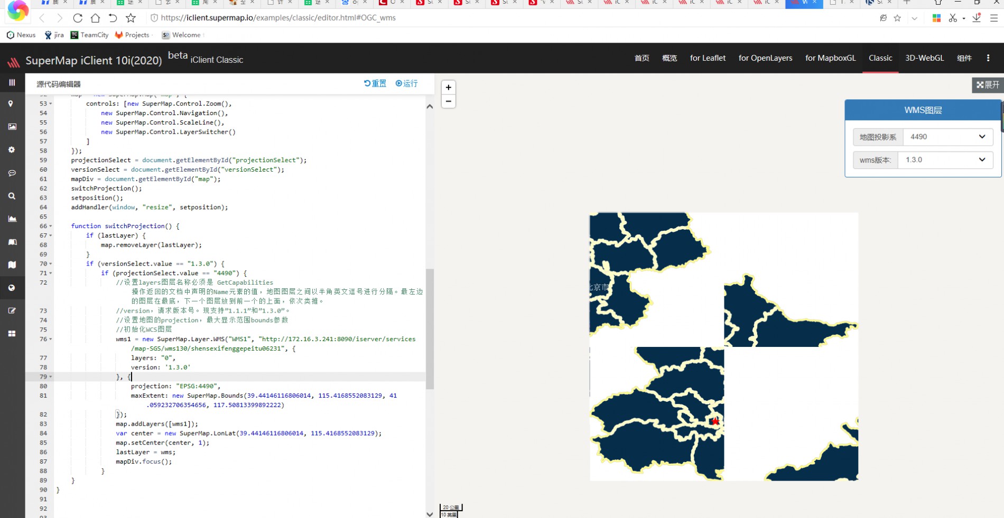
Task: Collapse the fold arrow on line 79
Action: click(51, 377)
